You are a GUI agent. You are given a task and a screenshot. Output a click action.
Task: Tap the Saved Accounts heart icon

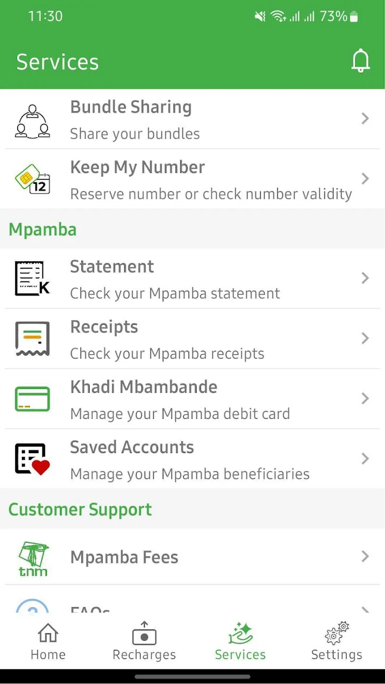(x=32, y=459)
